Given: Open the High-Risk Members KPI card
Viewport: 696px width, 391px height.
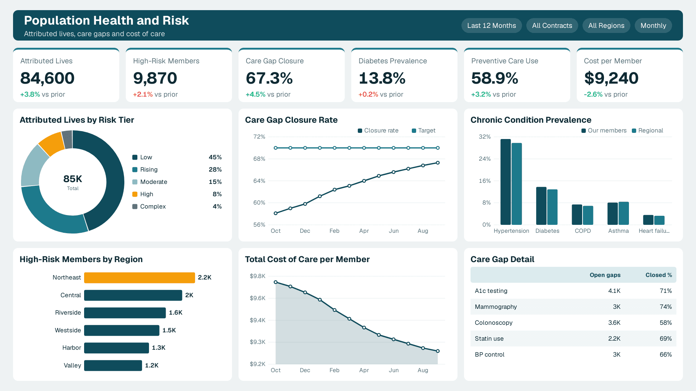Looking at the screenshot, I should [x=179, y=75].
